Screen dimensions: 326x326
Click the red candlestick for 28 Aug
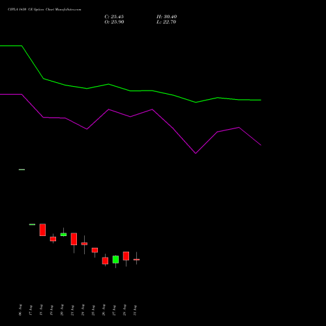(x=126, y=256)
